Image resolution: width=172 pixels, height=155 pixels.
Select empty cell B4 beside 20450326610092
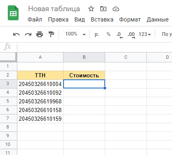coord(84,93)
